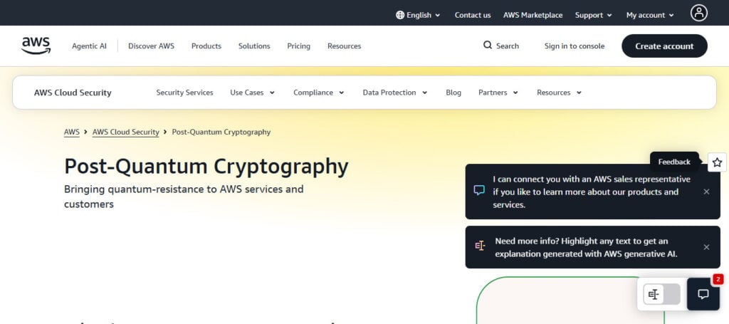
Task: Open the English language dropdown
Action: click(x=419, y=15)
